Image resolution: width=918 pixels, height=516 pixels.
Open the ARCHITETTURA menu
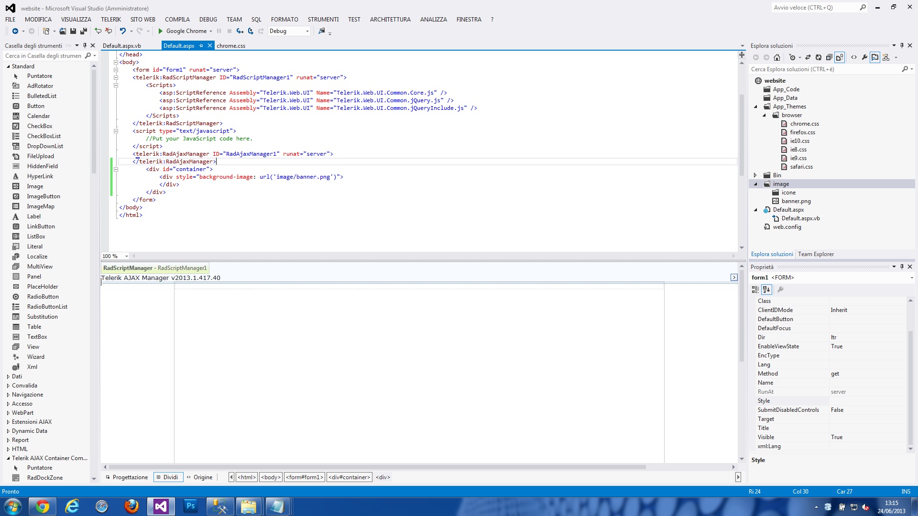pos(390,20)
